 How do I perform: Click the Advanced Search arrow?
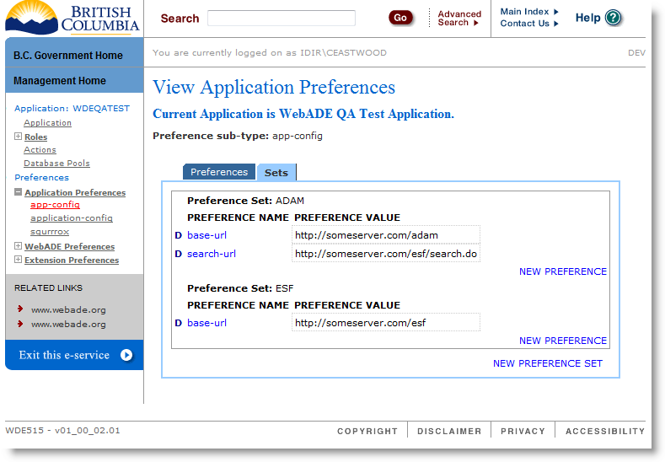point(476,23)
